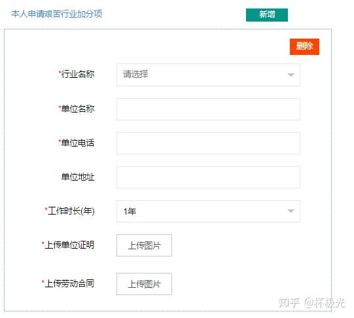Open the 工作时长 dropdown showing 1年
The width and height of the screenshot is (354, 318).
click(208, 211)
